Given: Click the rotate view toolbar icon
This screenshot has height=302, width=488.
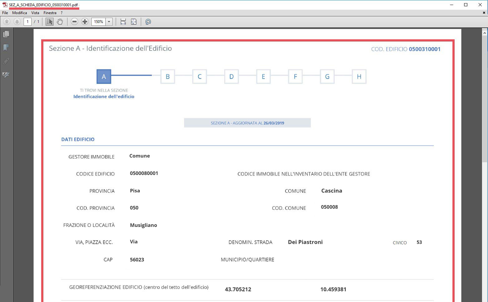Looking at the screenshot, I should click(x=148, y=22).
